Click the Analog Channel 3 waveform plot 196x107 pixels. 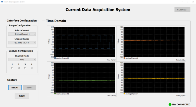tap(84, 78)
